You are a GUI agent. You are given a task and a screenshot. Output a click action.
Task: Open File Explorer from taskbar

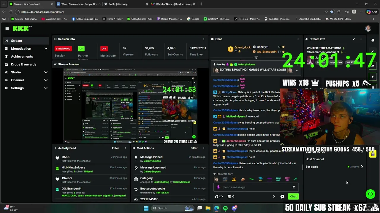[208, 208]
